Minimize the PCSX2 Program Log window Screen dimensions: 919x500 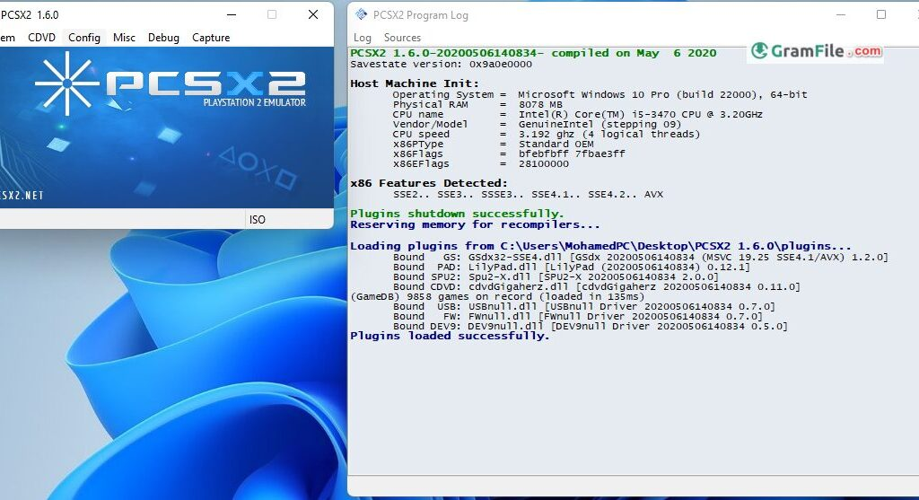(841, 14)
